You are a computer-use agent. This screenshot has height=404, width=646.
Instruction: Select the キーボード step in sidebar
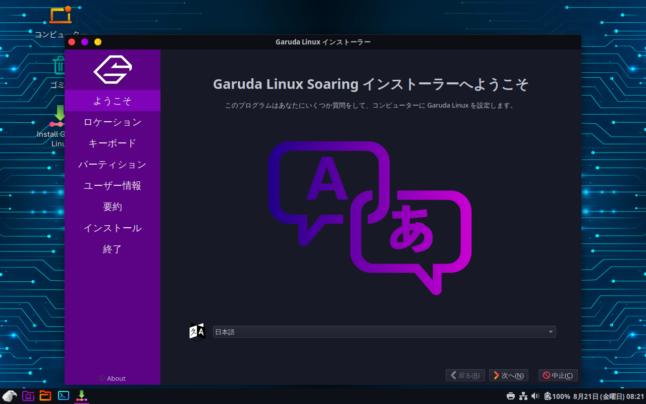(113, 143)
